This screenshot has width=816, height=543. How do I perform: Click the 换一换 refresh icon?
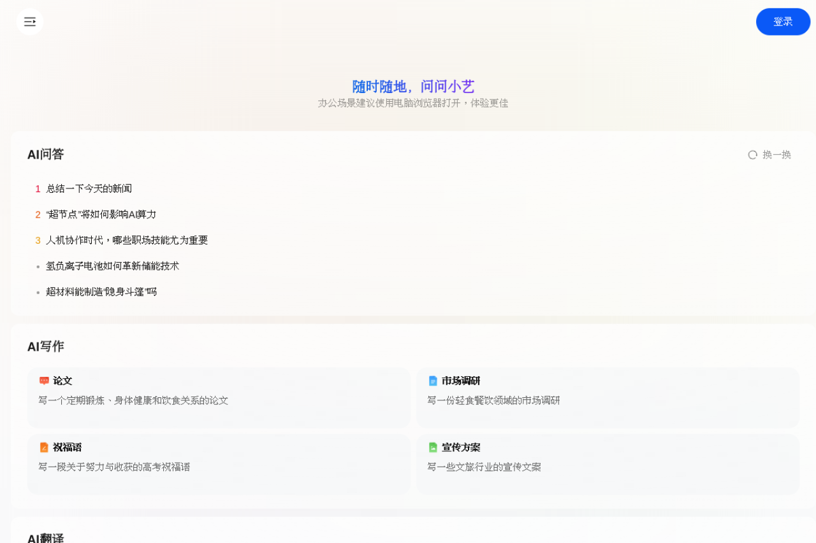point(752,154)
